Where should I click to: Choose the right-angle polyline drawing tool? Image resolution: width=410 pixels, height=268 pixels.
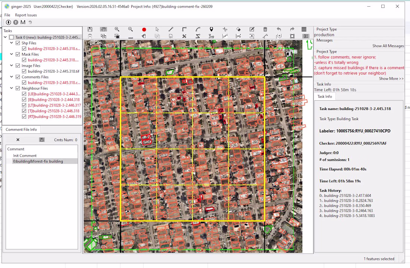(184, 29)
